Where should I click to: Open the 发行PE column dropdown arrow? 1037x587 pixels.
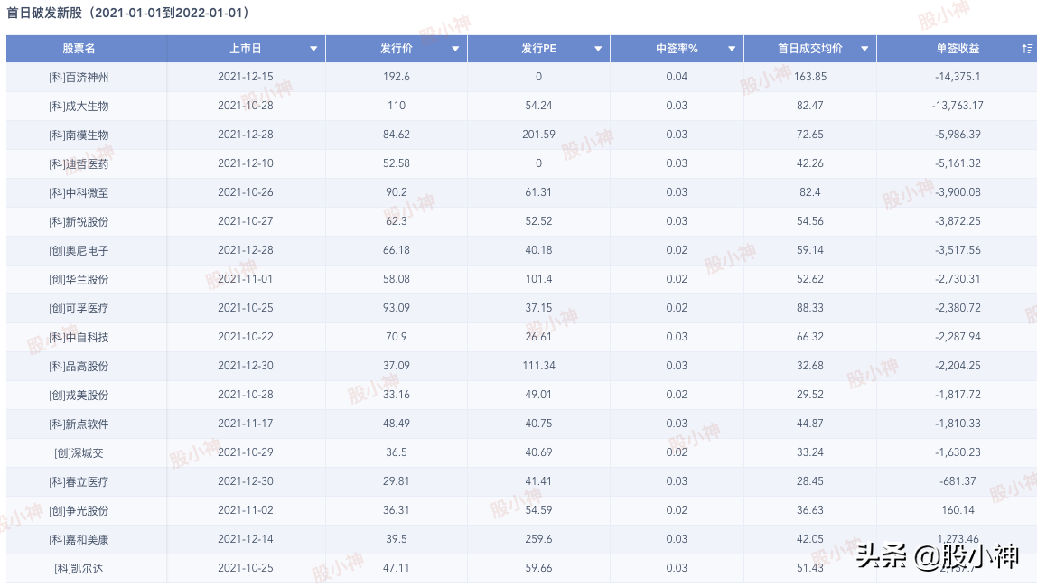(x=598, y=49)
